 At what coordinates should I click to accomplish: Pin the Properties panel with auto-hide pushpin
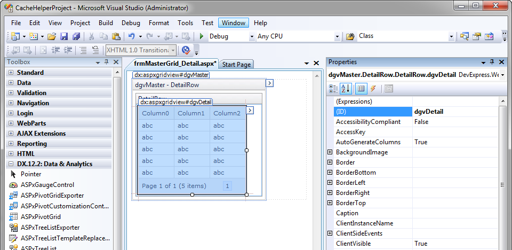point(492,62)
